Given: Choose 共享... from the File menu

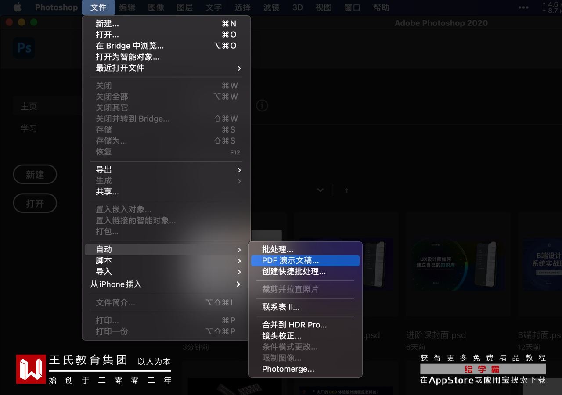Looking at the screenshot, I should pyautogui.click(x=166, y=192).
